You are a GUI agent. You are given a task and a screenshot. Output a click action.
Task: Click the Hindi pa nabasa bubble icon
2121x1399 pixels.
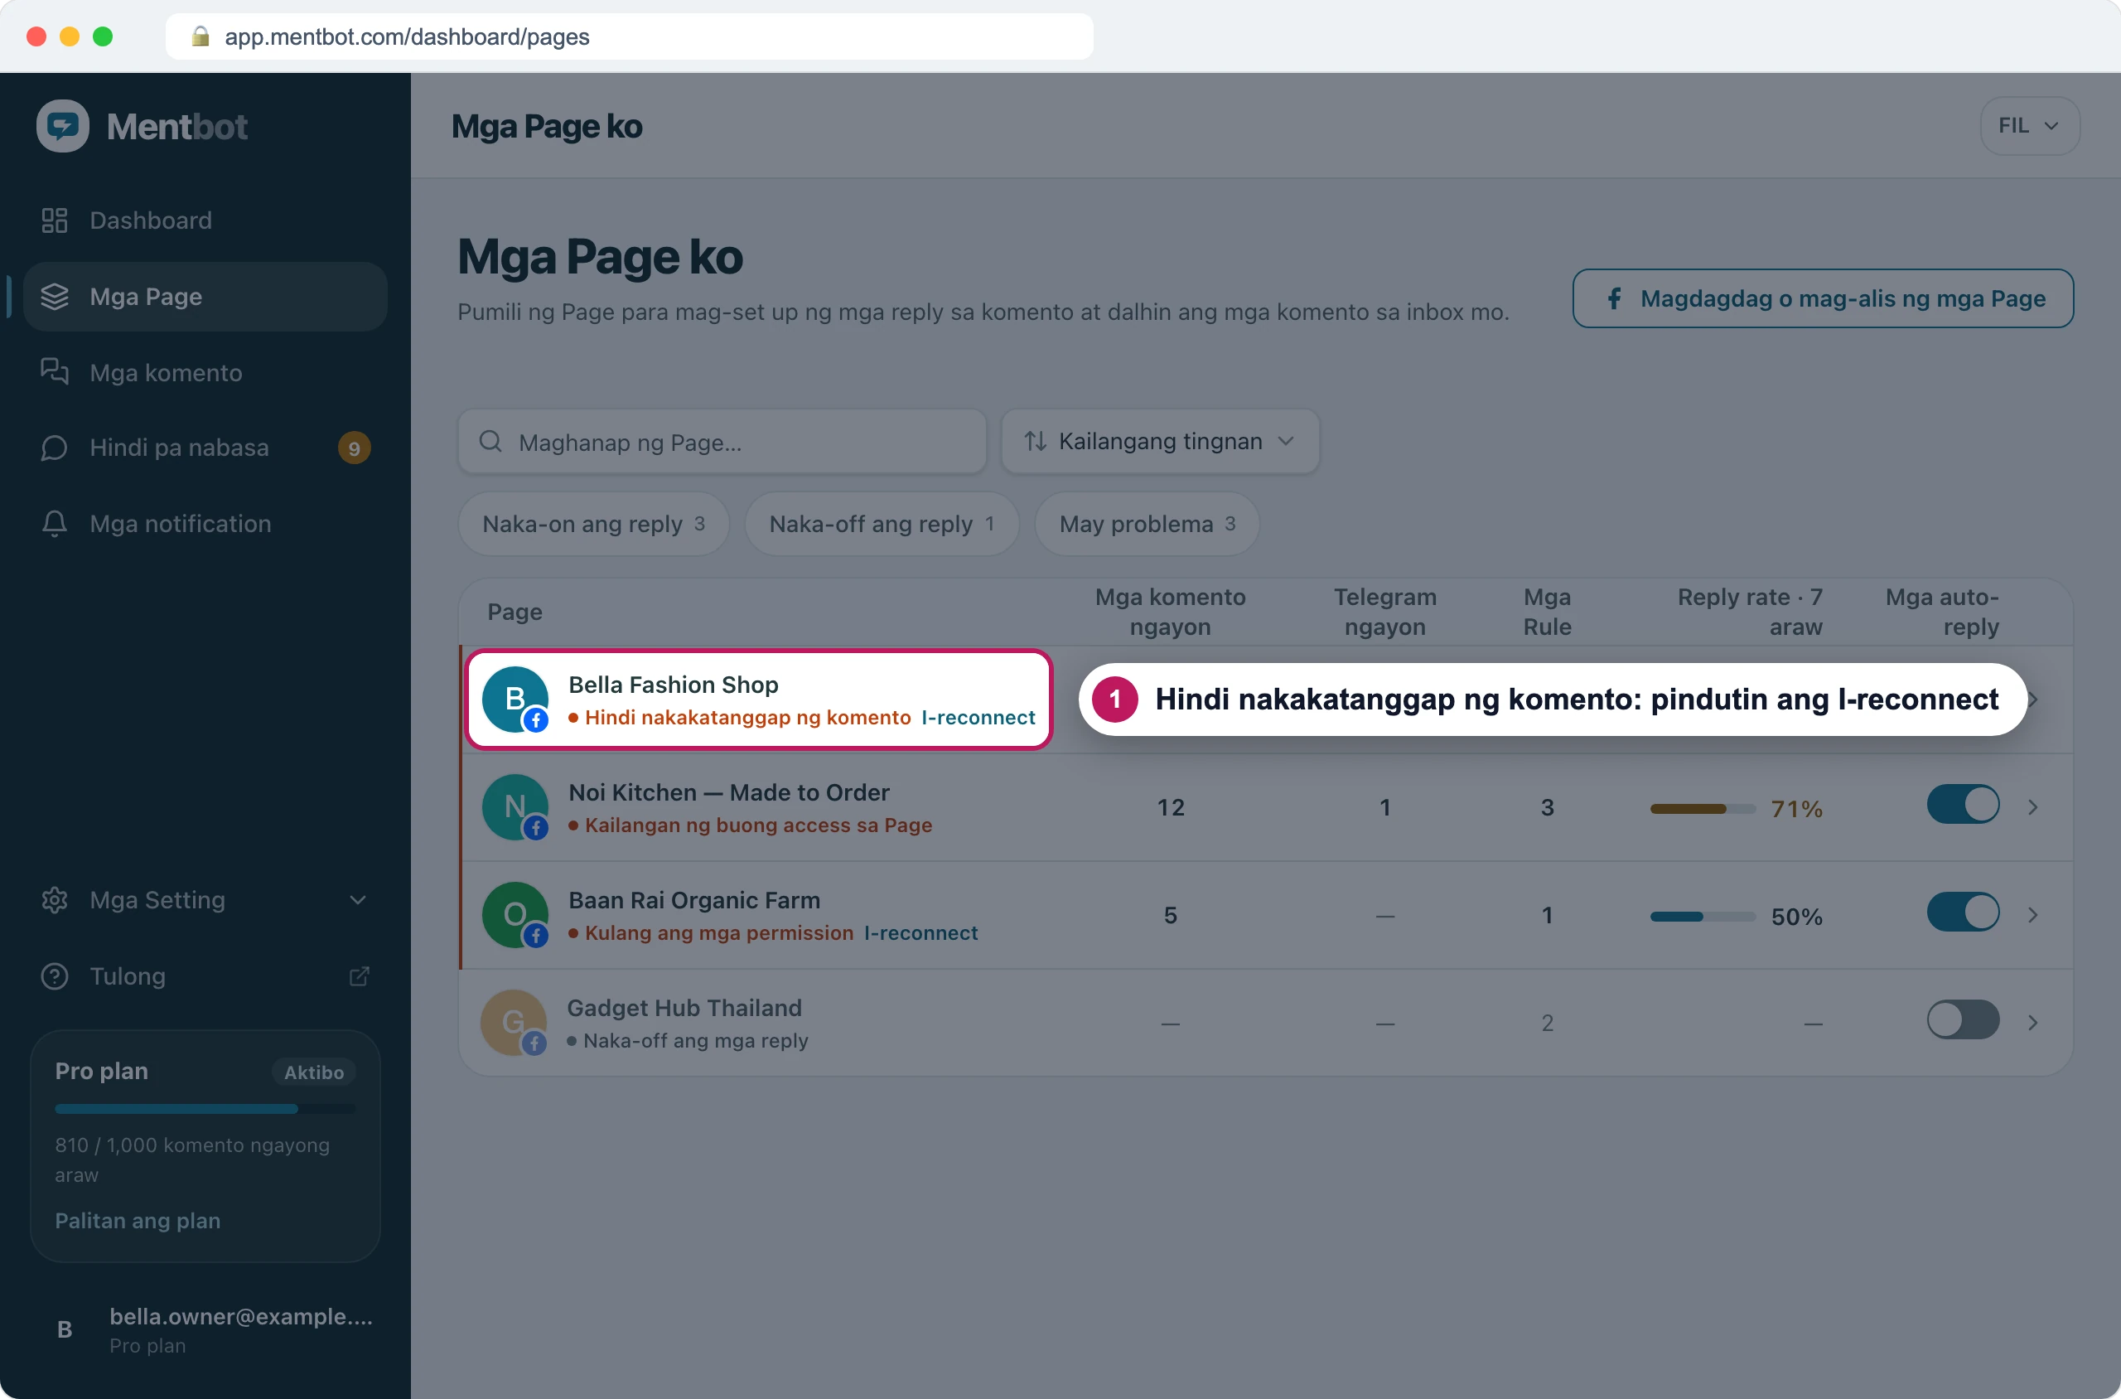[55, 448]
